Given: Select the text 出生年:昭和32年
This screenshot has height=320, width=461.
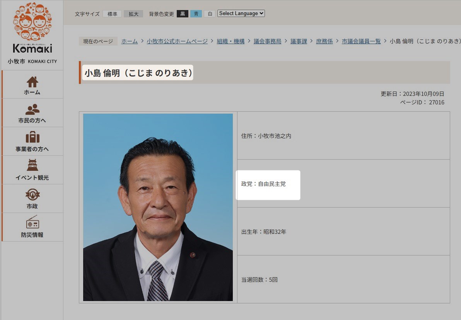Looking at the screenshot, I should (x=264, y=231).
